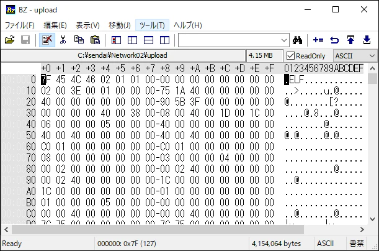Click hex byte 06 in row 40
Viewport: 379px width, 251px height.
pos(46,124)
